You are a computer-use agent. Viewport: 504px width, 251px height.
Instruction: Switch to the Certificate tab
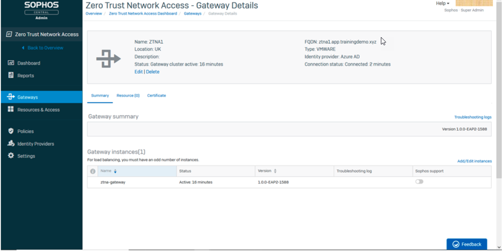click(157, 96)
